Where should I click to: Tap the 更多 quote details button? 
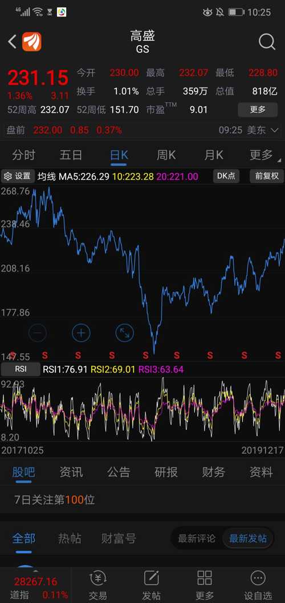(258, 110)
